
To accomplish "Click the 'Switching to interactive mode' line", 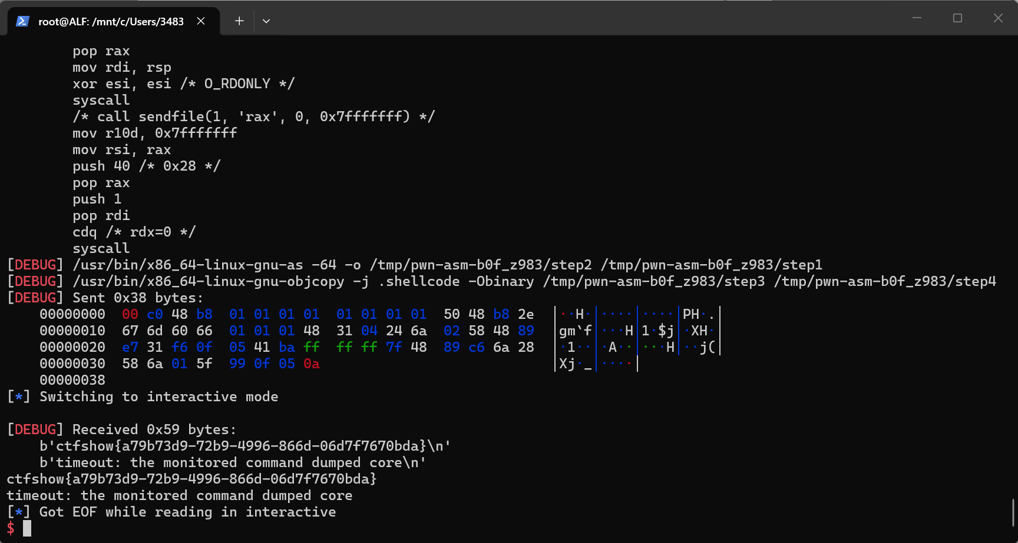I will pyautogui.click(x=143, y=397).
